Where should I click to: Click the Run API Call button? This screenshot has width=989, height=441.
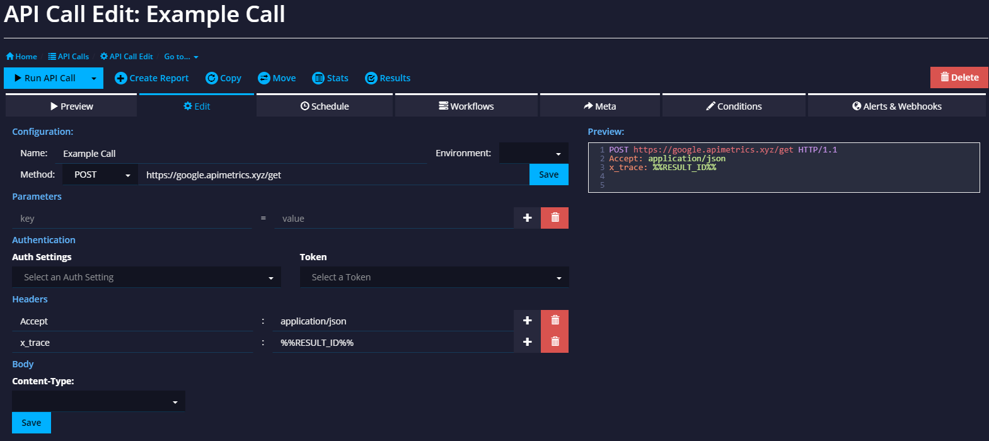[45, 78]
